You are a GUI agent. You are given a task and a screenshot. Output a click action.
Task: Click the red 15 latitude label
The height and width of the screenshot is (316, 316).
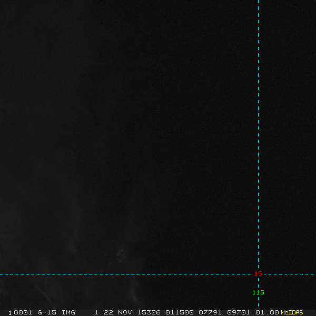[x=258, y=273]
